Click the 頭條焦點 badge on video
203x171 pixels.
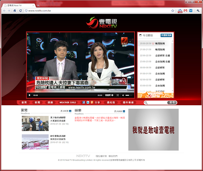(119, 81)
